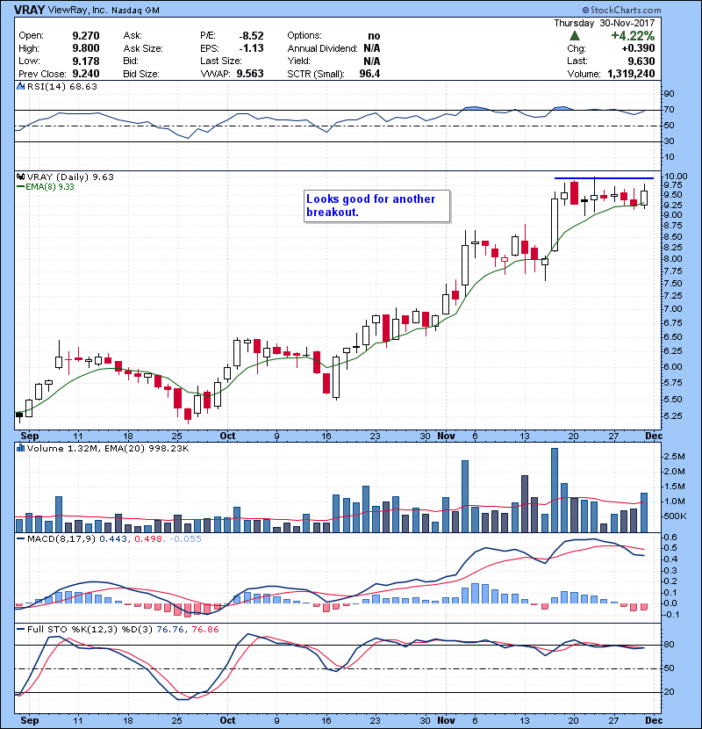This screenshot has width=702, height=729.
Task: Click the MACD signal value 0.498
Action: tap(147, 539)
